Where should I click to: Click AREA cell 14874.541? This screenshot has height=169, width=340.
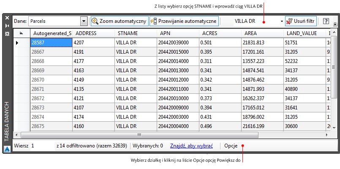click(x=263, y=71)
